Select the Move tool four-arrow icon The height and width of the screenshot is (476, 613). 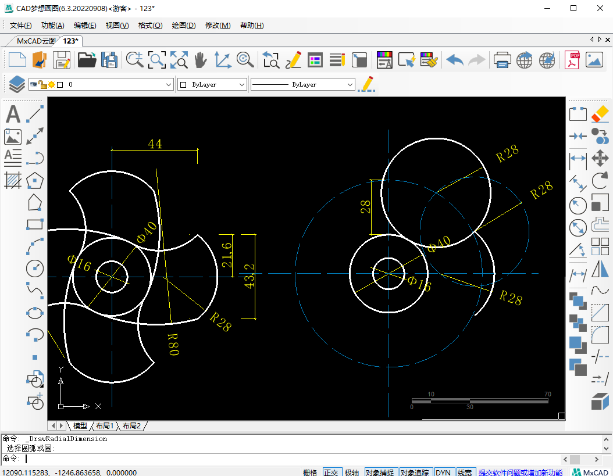click(x=600, y=158)
